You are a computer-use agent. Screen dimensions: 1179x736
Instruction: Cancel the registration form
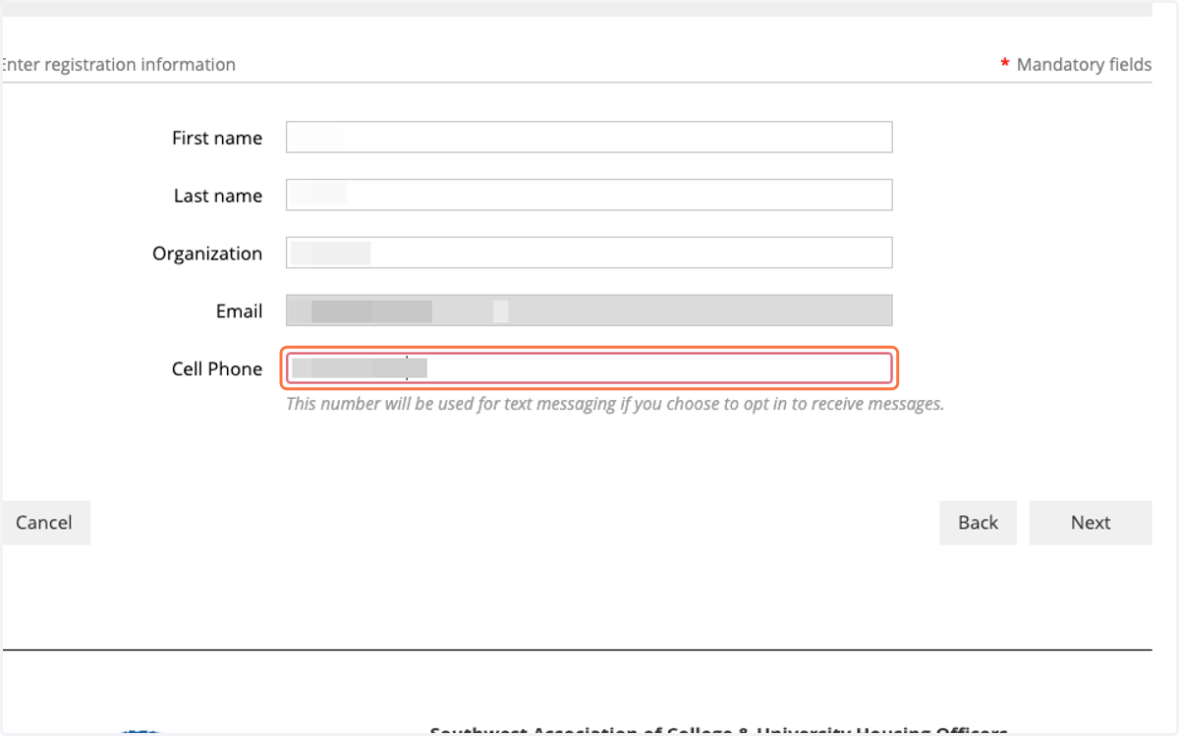44,523
